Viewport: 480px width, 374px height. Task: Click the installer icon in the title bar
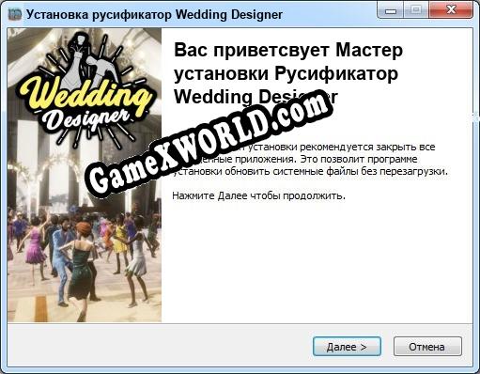tap(15, 14)
